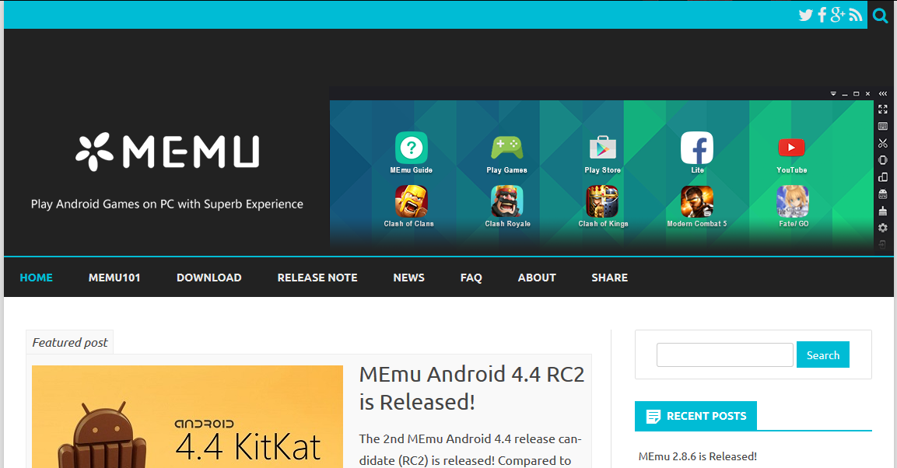Click the sidebar search input field
The width and height of the screenshot is (897, 468).
point(725,354)
